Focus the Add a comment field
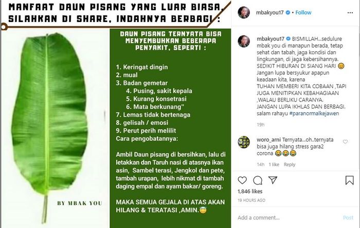The image size is (360, 228). 287,217
